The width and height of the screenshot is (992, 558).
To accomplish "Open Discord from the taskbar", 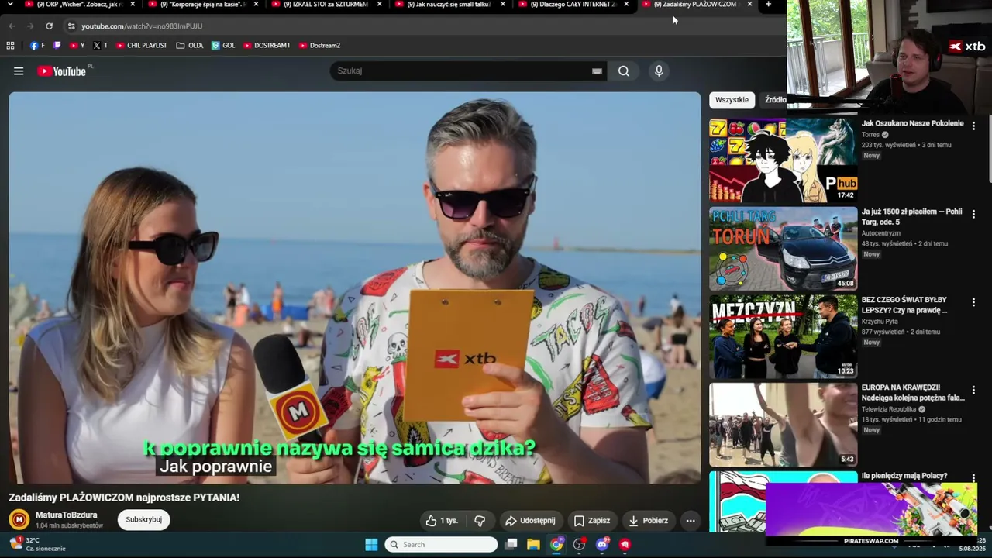I will [602, 545].
